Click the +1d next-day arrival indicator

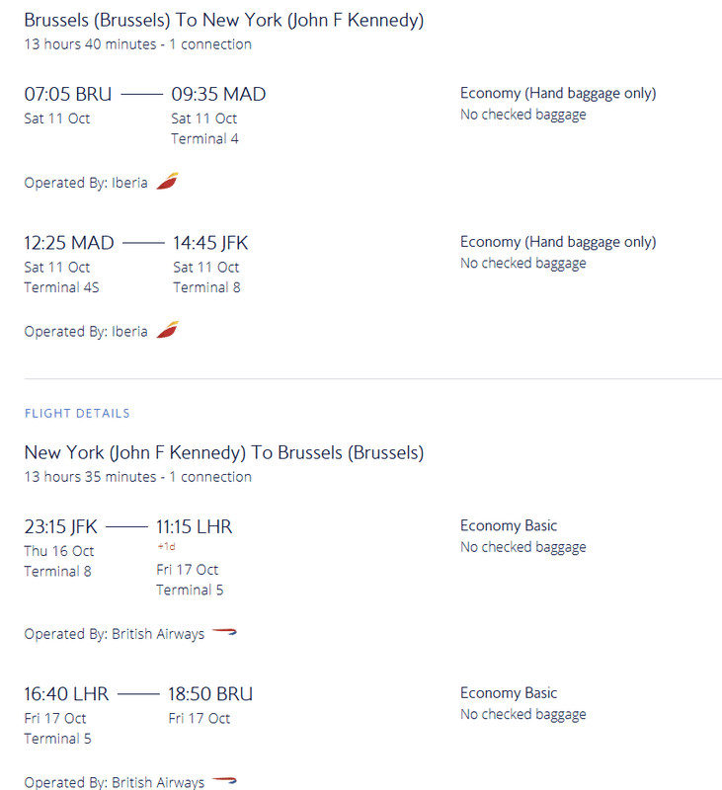tap(166, 546)
